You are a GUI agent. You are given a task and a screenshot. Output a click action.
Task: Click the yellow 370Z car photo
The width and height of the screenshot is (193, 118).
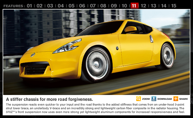[97, 52]
